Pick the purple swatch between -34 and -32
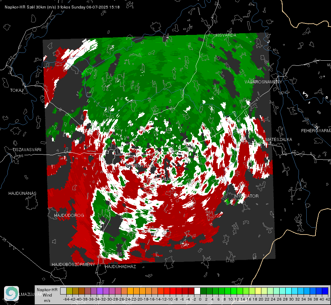 point(100,291)
